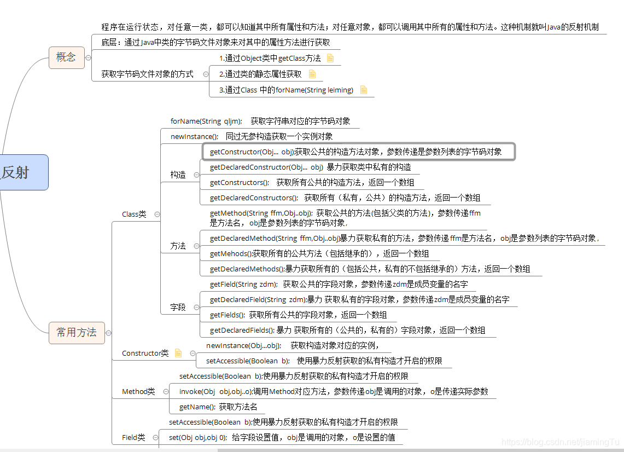
Task: Select the 构造 subtopic
Action: pos(178,175)
